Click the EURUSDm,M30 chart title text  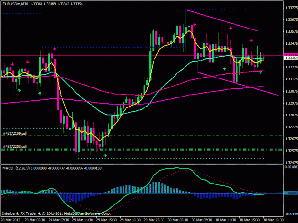[15, 4]
